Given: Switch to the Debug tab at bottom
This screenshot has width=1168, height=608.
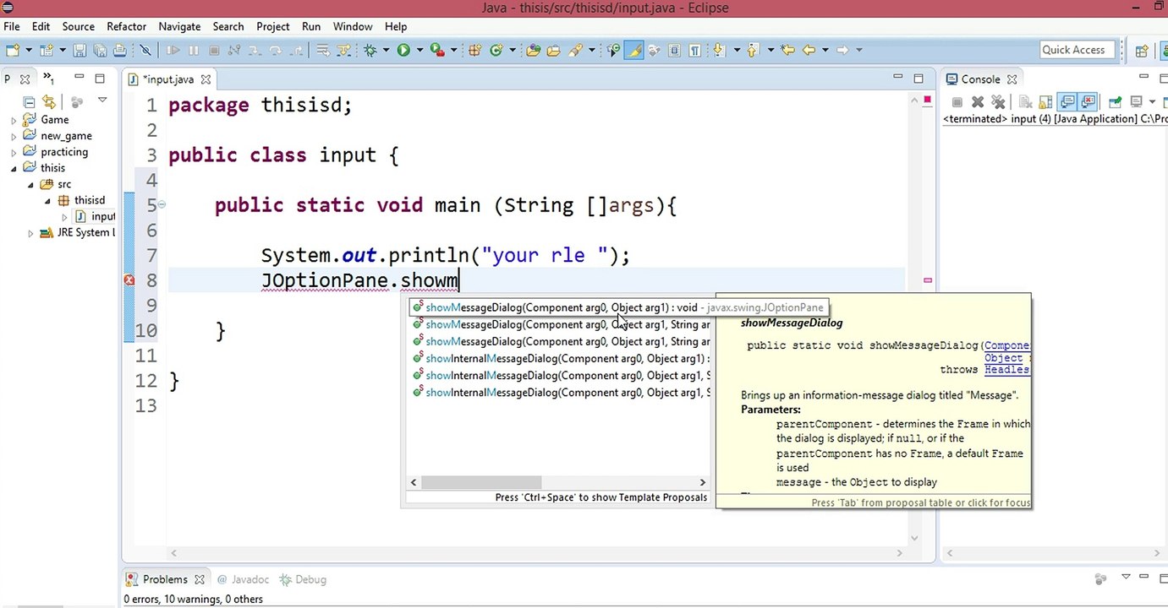Looking at the screenshot, I should (303, 579).
